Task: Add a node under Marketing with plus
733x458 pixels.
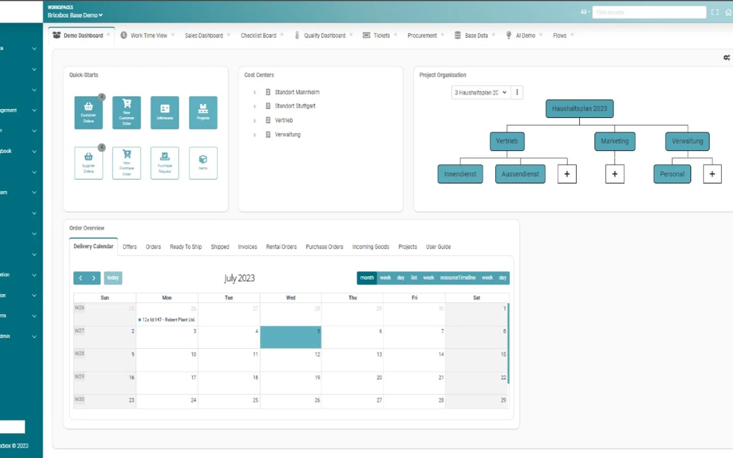Action: click(615, 174)
